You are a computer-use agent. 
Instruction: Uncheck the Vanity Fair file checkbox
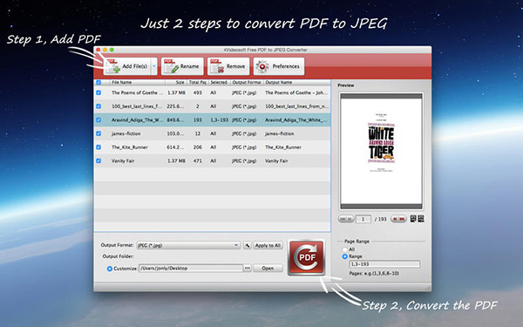coord(98,160)
